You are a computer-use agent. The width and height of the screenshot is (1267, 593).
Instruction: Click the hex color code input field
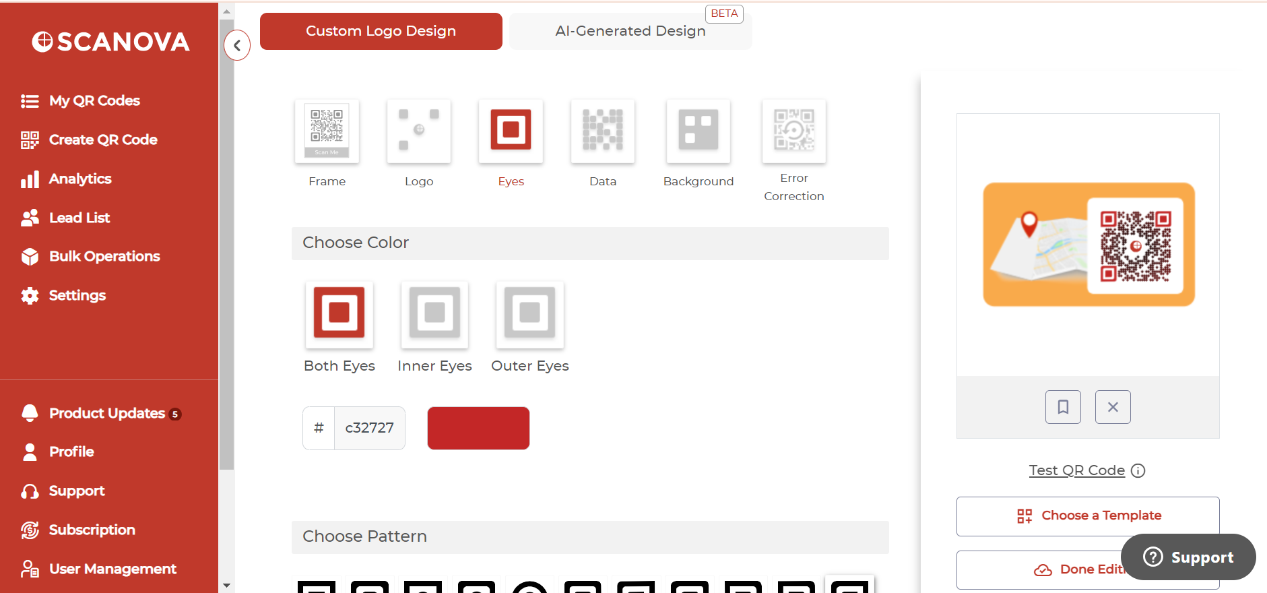[369, 428]
